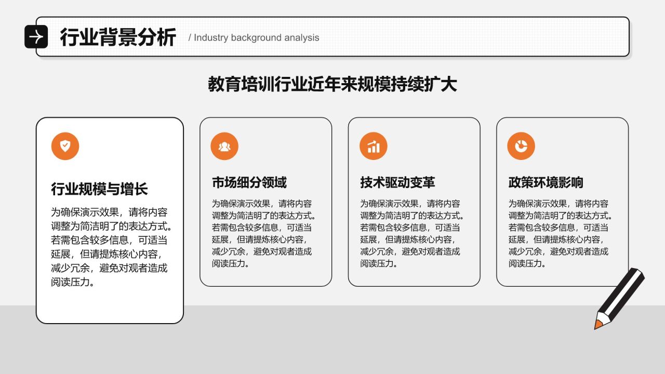Click the card heading 政策环境影响

point(546,182)
